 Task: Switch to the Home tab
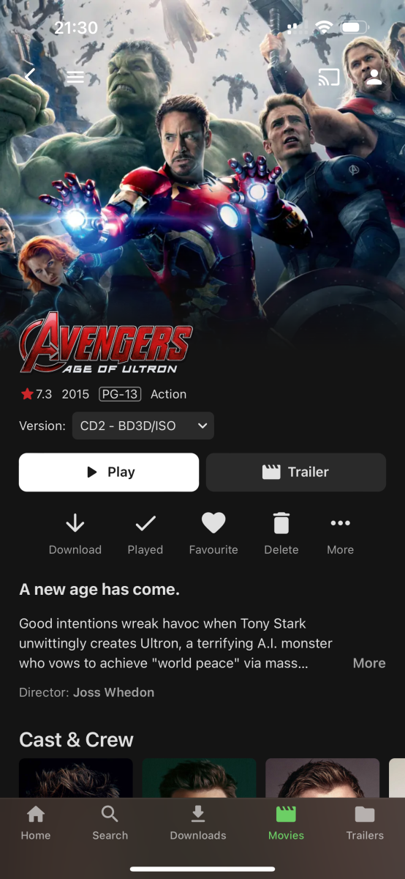[36, 823]
